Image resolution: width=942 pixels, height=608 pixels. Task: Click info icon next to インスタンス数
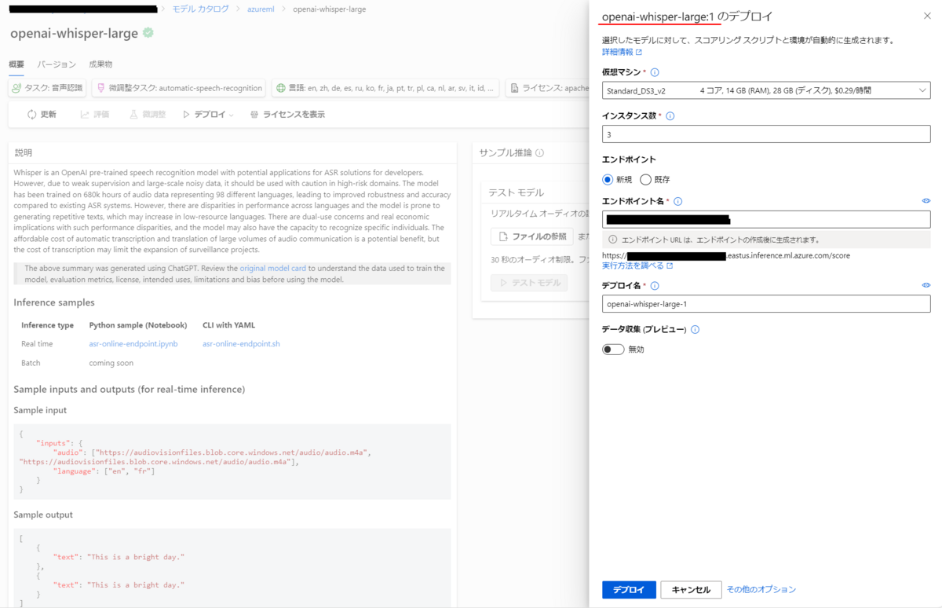[x=670, y=115]
